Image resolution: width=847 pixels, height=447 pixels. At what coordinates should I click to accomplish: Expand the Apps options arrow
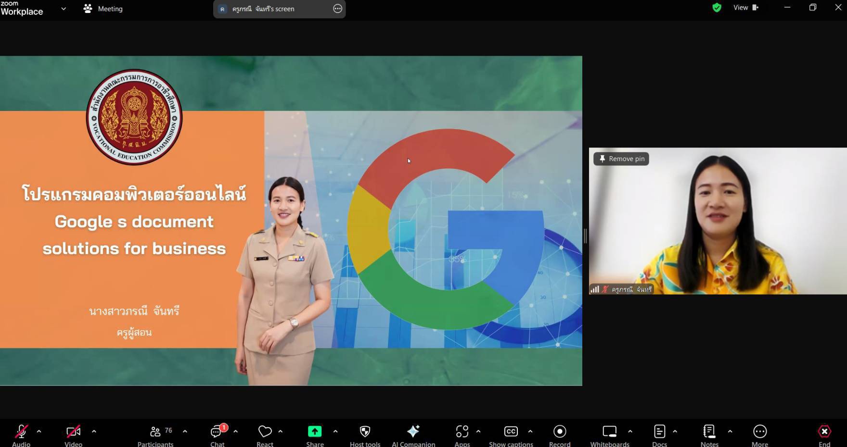(x=478, y=432)
